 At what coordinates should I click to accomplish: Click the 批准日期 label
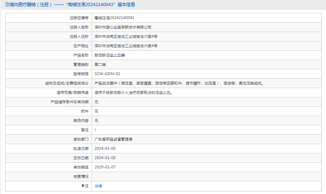coord(81,149)
